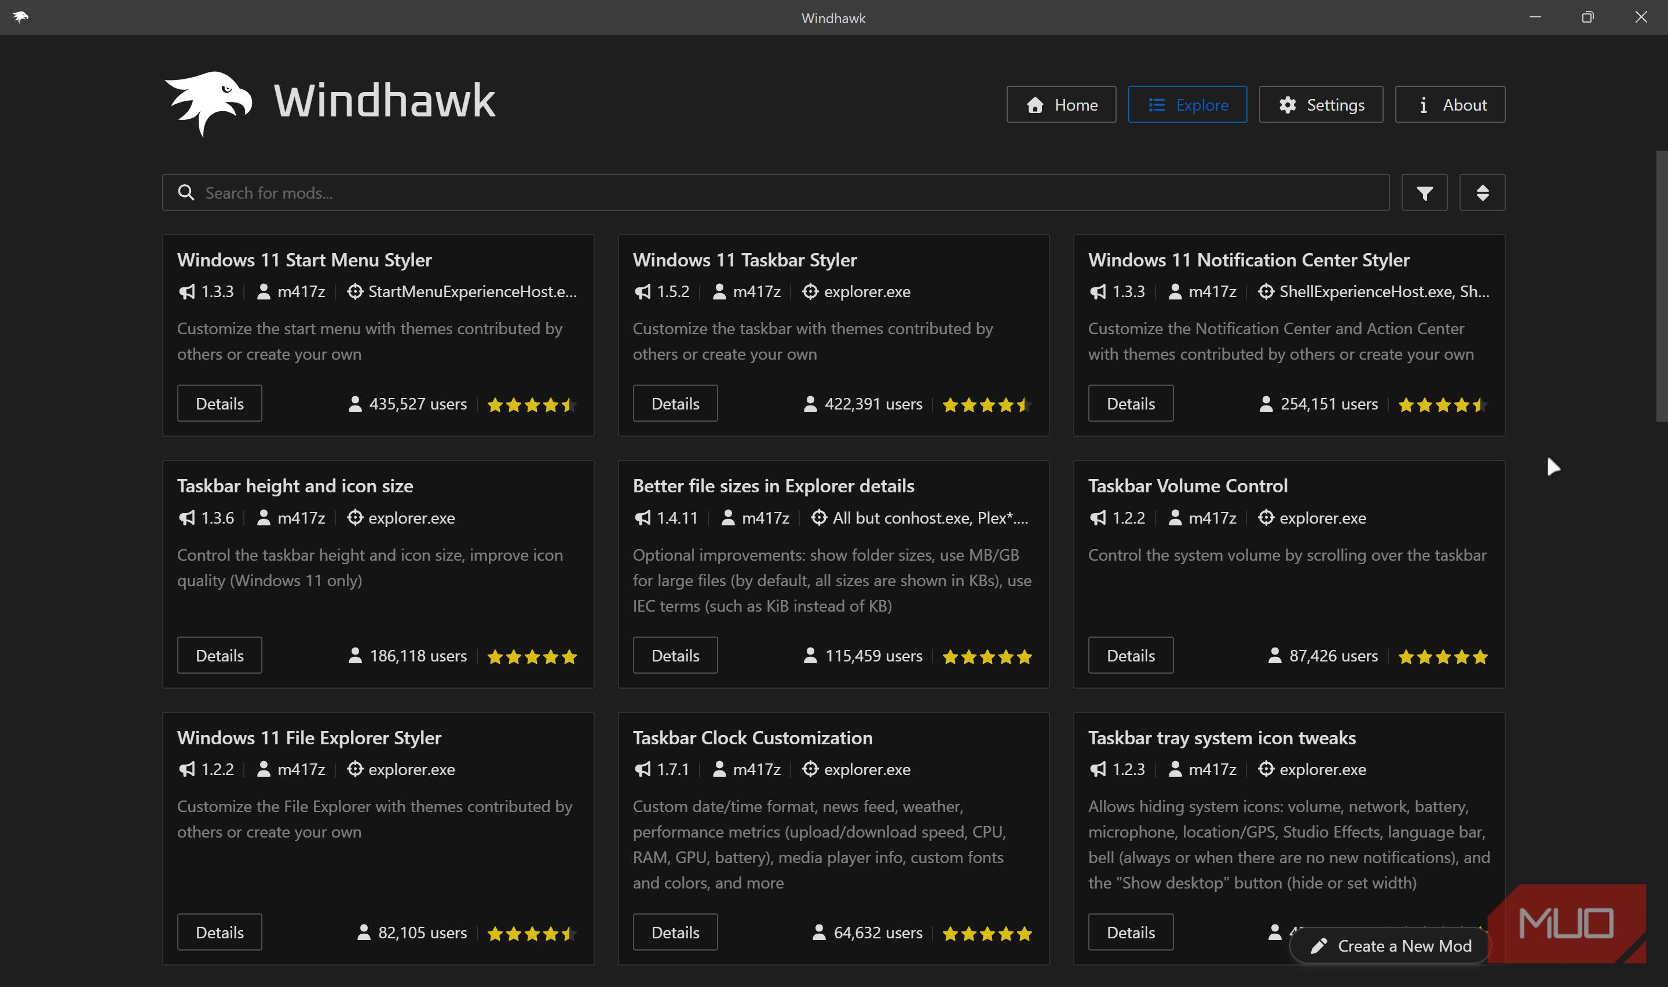Viewport: 1668px width, 987px height.
Task: Click the vertical scrollbar thumb
Action: pos(1662,286)
